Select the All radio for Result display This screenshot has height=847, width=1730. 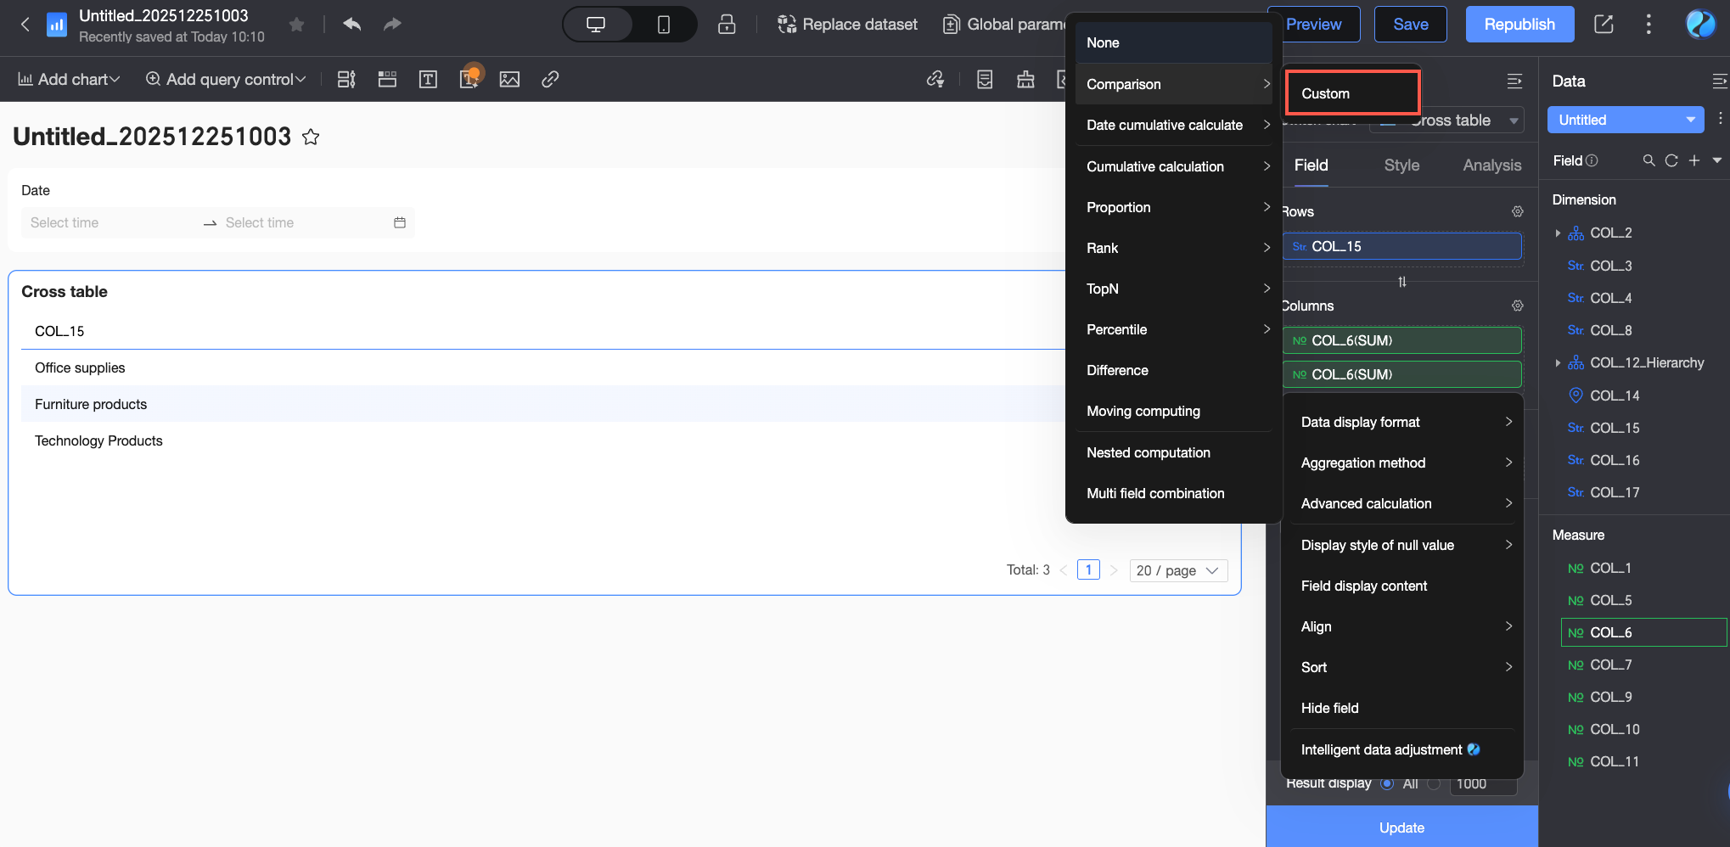click(1387, 783)
